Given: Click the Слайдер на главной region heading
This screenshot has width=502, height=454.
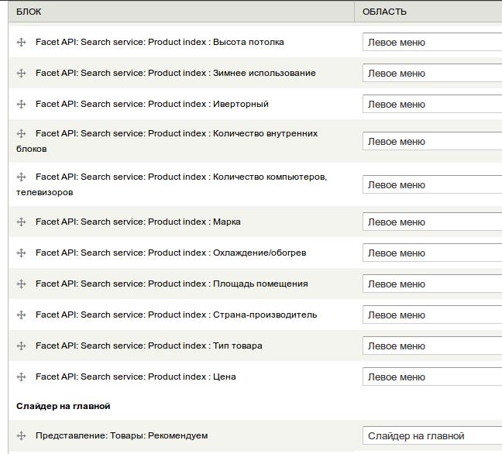Looking at the screenshot, I should tap(64, 406).
